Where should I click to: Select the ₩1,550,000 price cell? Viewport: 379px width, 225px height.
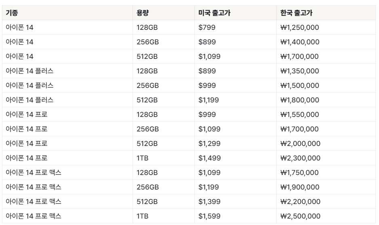tap(326, 114)
